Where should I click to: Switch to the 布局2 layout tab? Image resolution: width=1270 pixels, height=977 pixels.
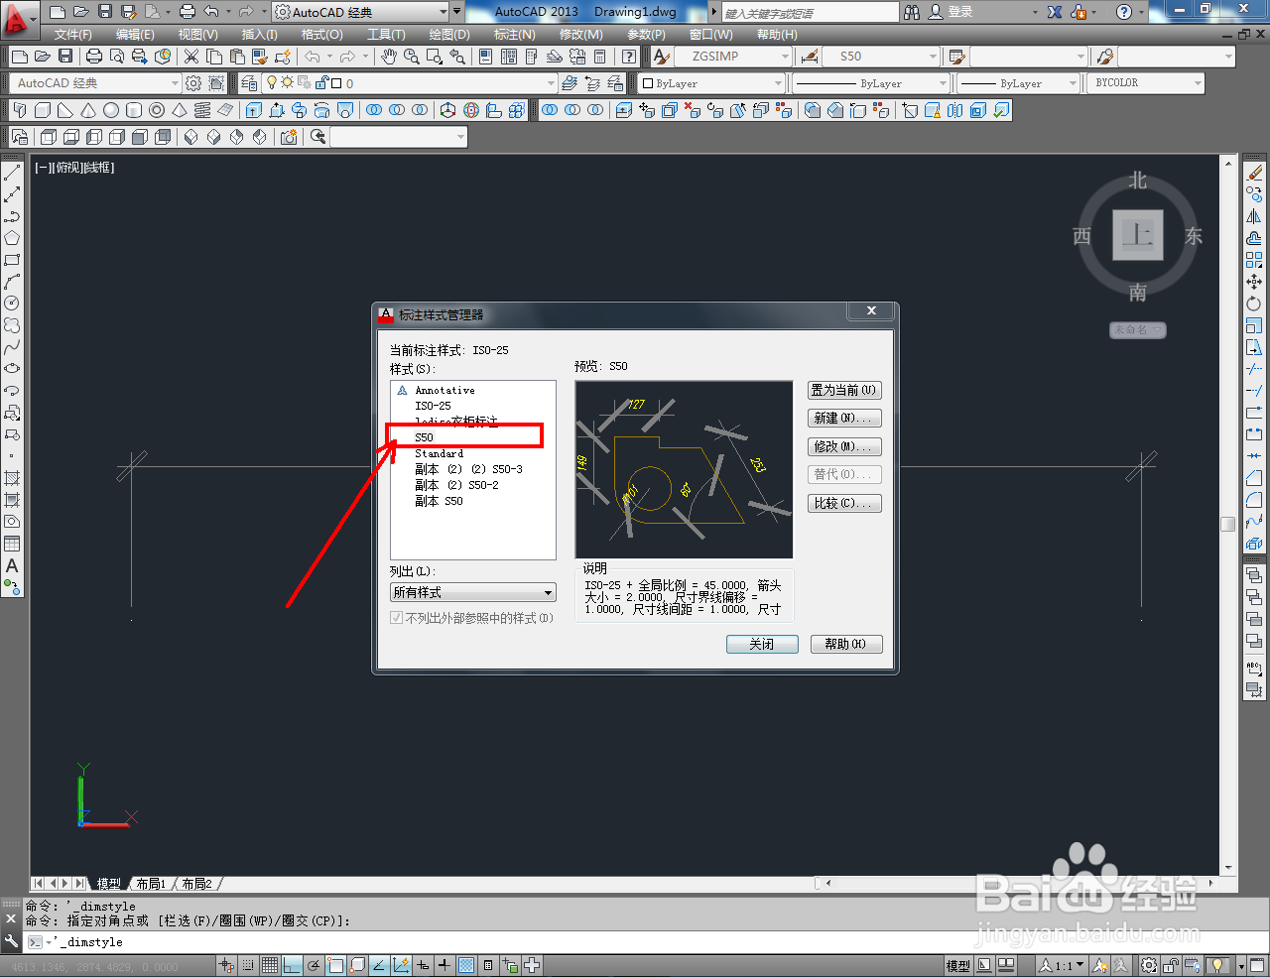(196, 884)
